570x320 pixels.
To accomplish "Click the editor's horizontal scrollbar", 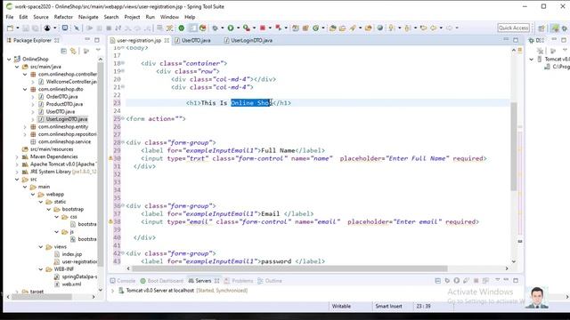I will pyautogui.click(x=289, y=268).
